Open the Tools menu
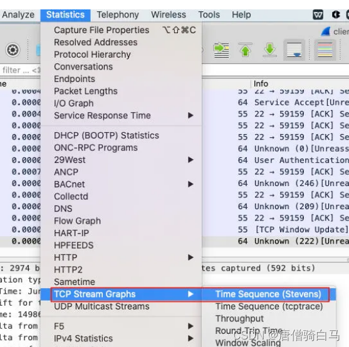This screenshot has width=349, height=347. (x=209, y=14)
